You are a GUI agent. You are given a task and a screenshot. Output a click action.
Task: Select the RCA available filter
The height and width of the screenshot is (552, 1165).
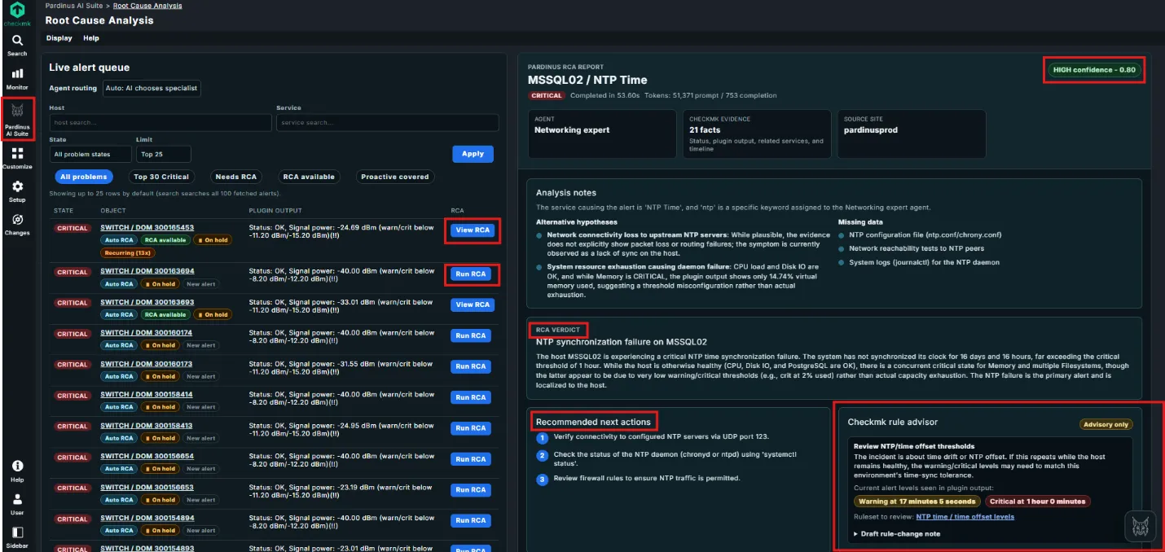click(x=308, y=177)
